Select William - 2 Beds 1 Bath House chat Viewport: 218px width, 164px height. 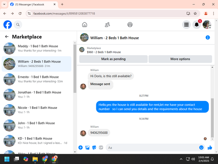[x=37, y=64]
